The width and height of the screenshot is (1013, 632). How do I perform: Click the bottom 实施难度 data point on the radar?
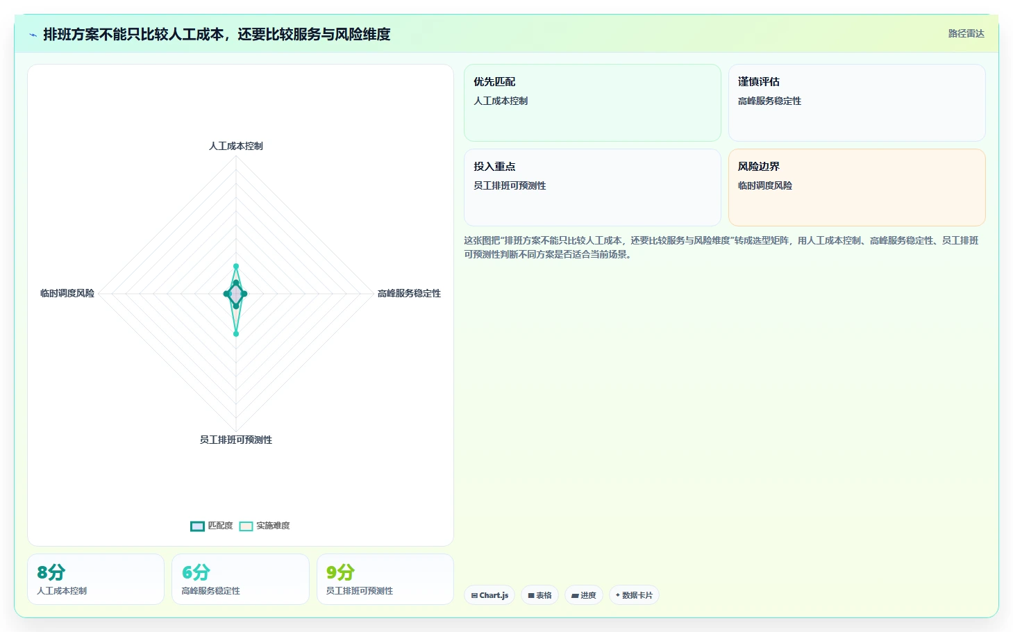tap(236, 334)
